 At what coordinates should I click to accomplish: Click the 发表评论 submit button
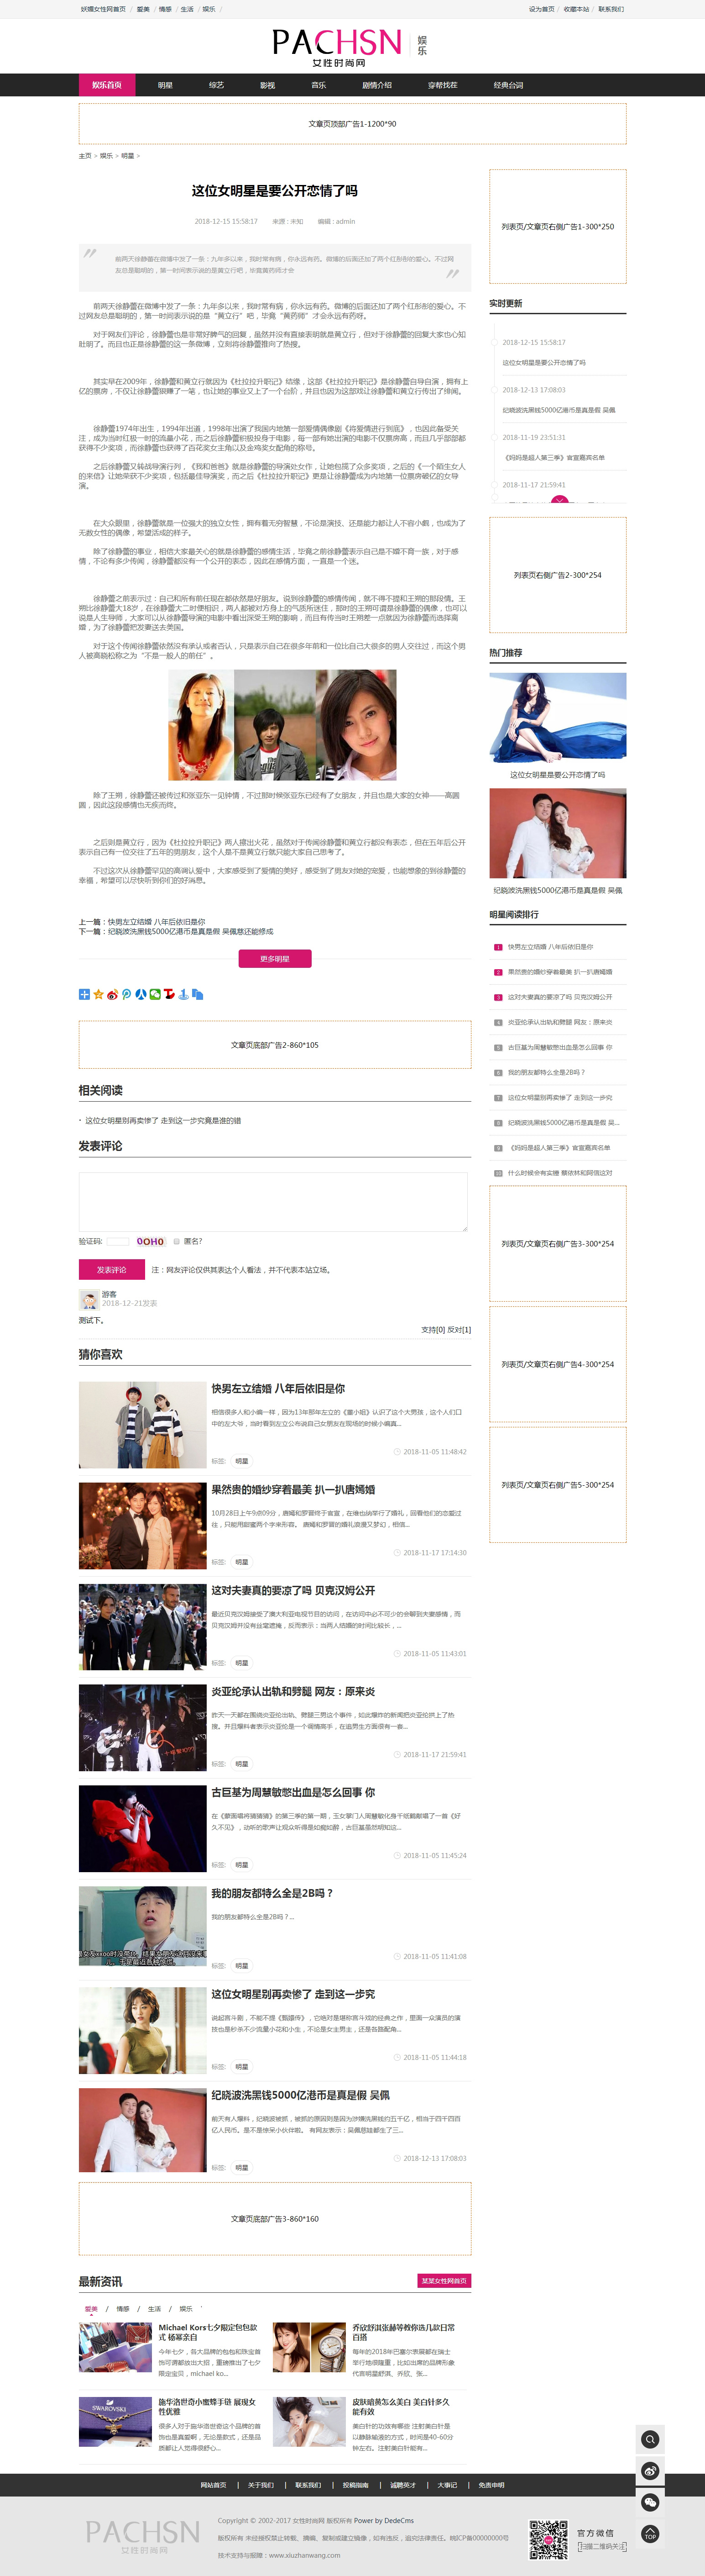pos(111,1269)
